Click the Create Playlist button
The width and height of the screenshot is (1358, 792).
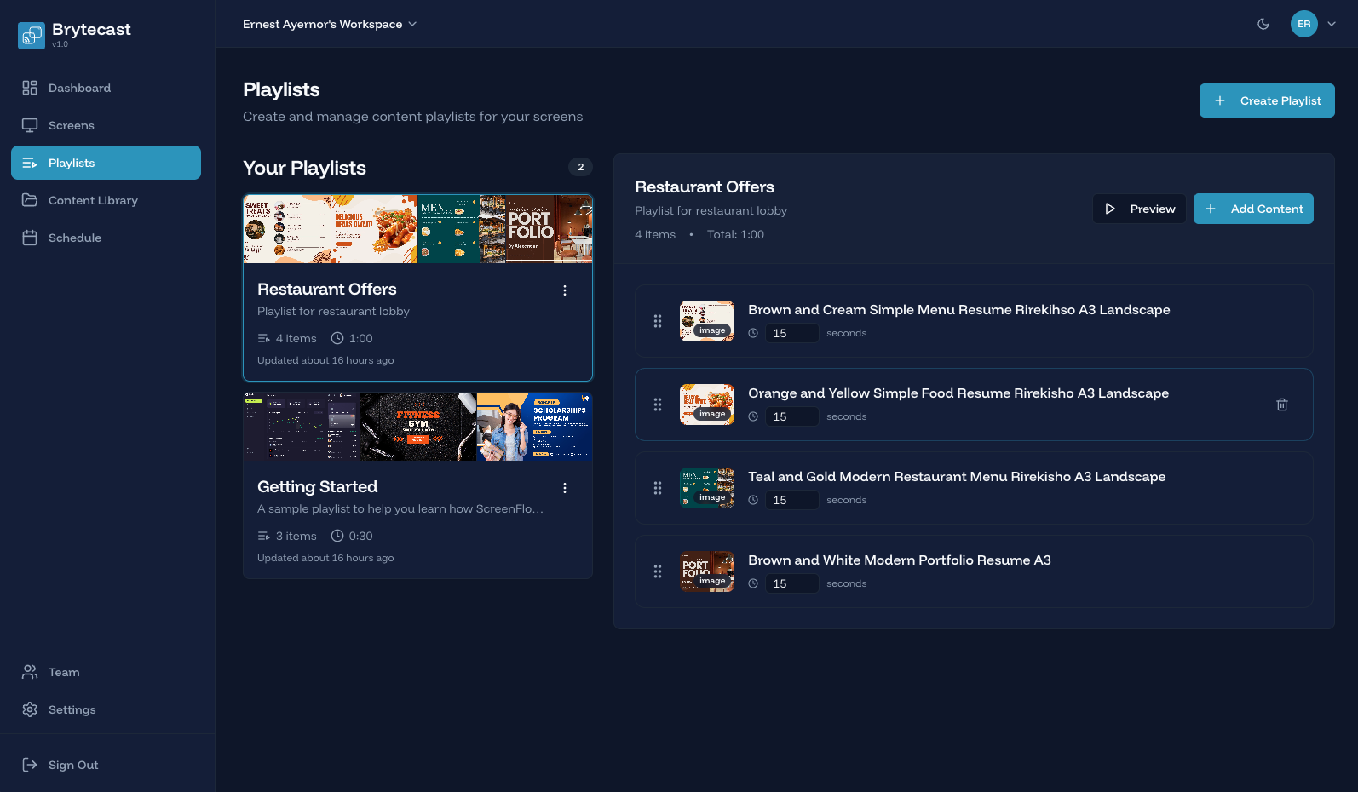point(1267,100)
